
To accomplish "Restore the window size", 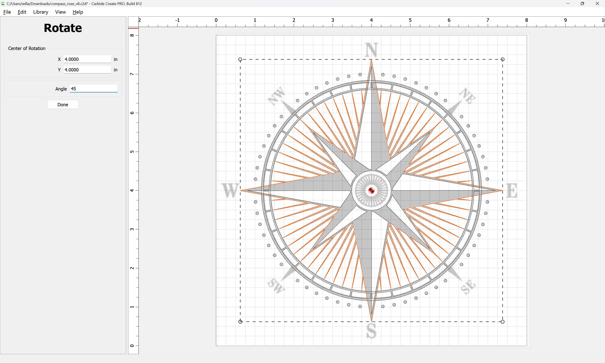I will point(582,4).
